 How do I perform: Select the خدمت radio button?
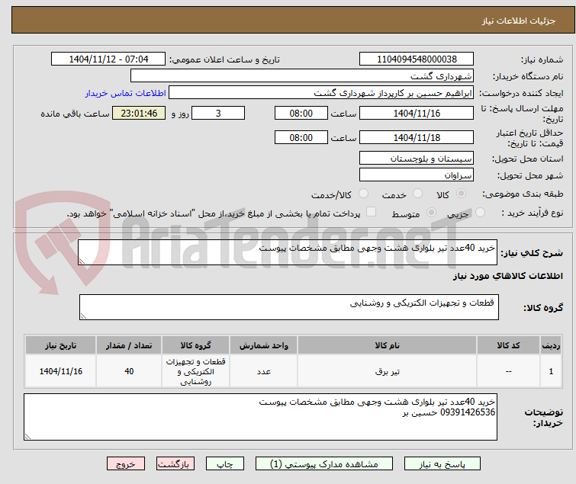417,194
